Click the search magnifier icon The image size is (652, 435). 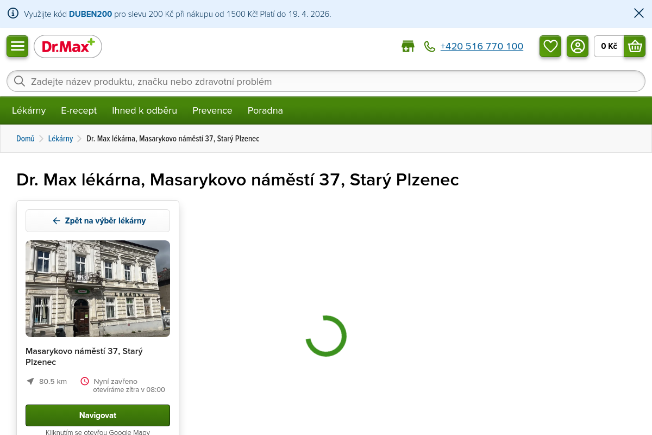point(20,82)
